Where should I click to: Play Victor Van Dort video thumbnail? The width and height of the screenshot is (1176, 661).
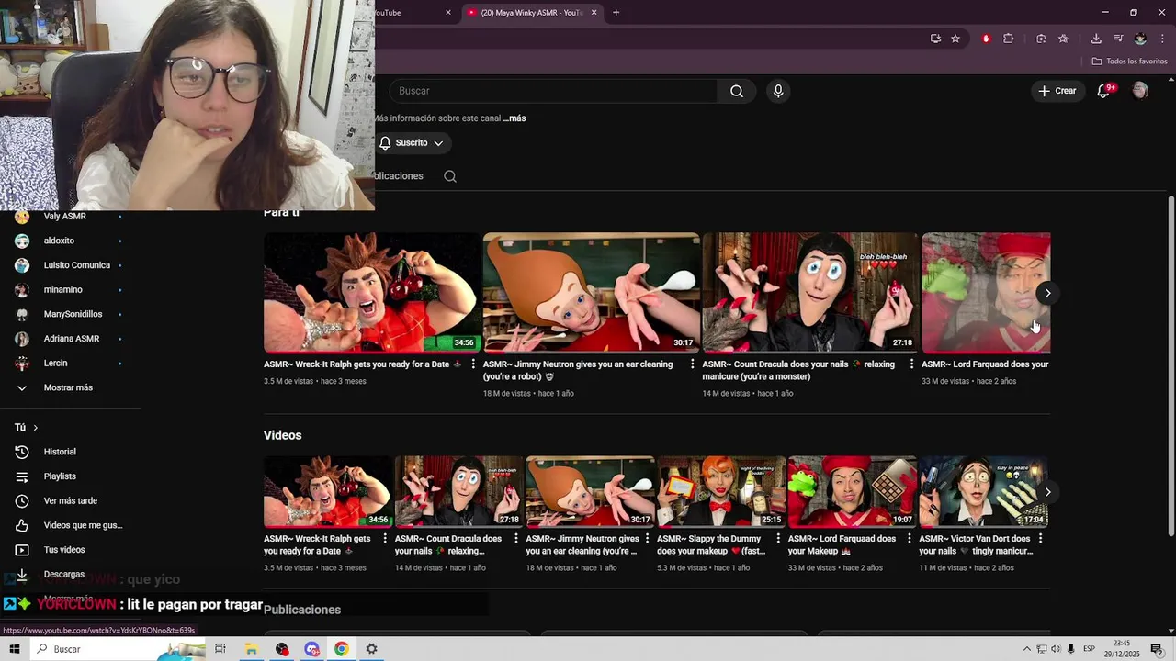(x=983, y=492)
